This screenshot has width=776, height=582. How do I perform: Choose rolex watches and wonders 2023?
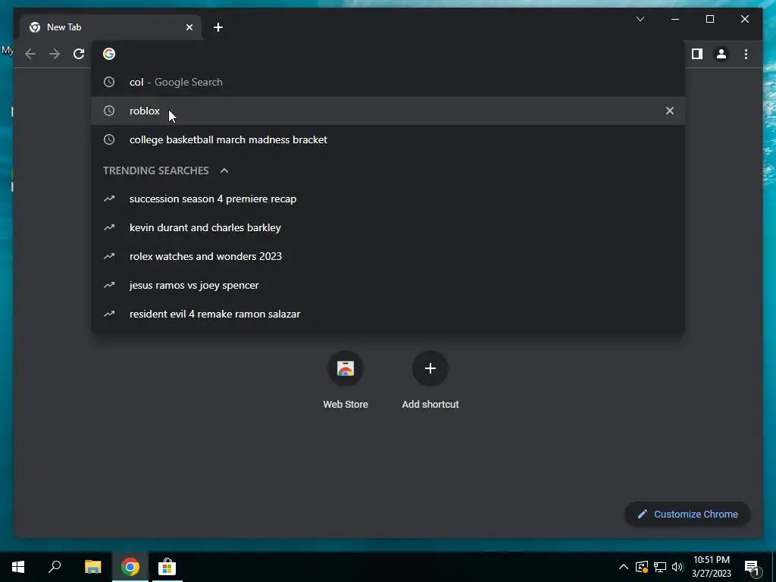pyautogui.click(x=388, y=256)
